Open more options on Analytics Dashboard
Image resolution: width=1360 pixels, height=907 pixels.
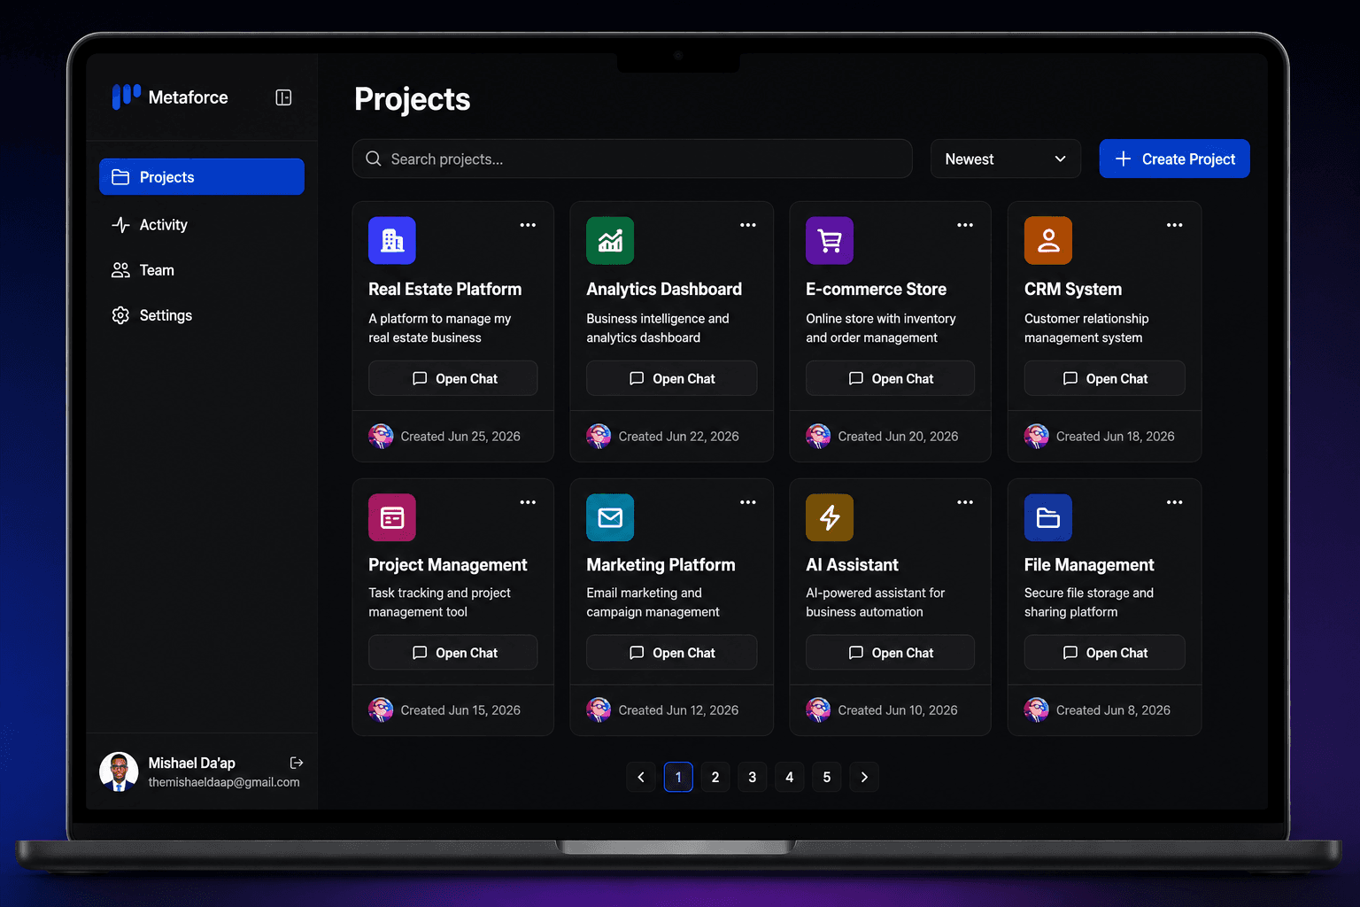(748, 225)
